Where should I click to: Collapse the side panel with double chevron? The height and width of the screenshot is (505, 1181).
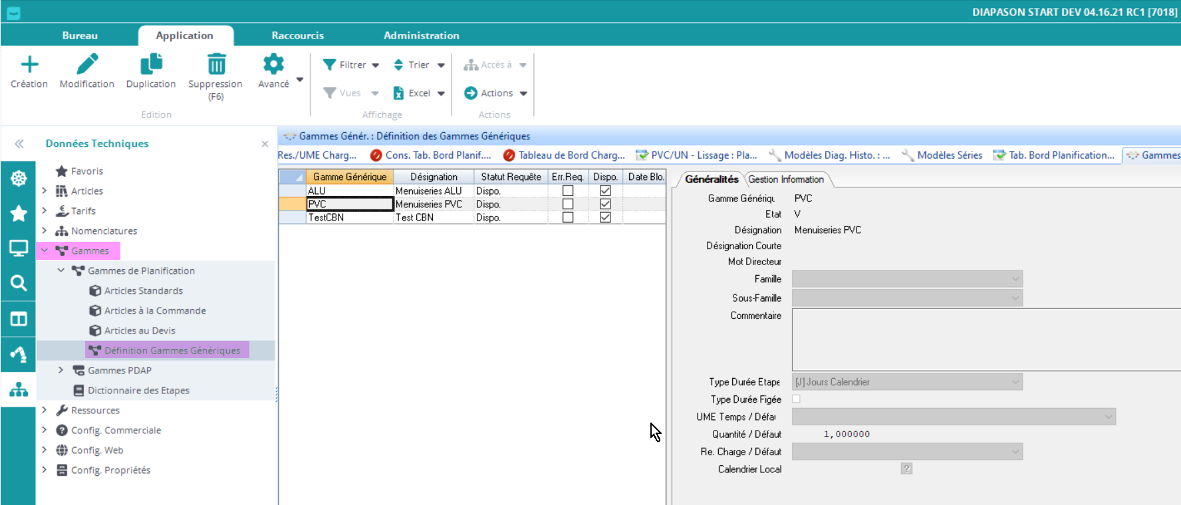[x=19, y=144]
